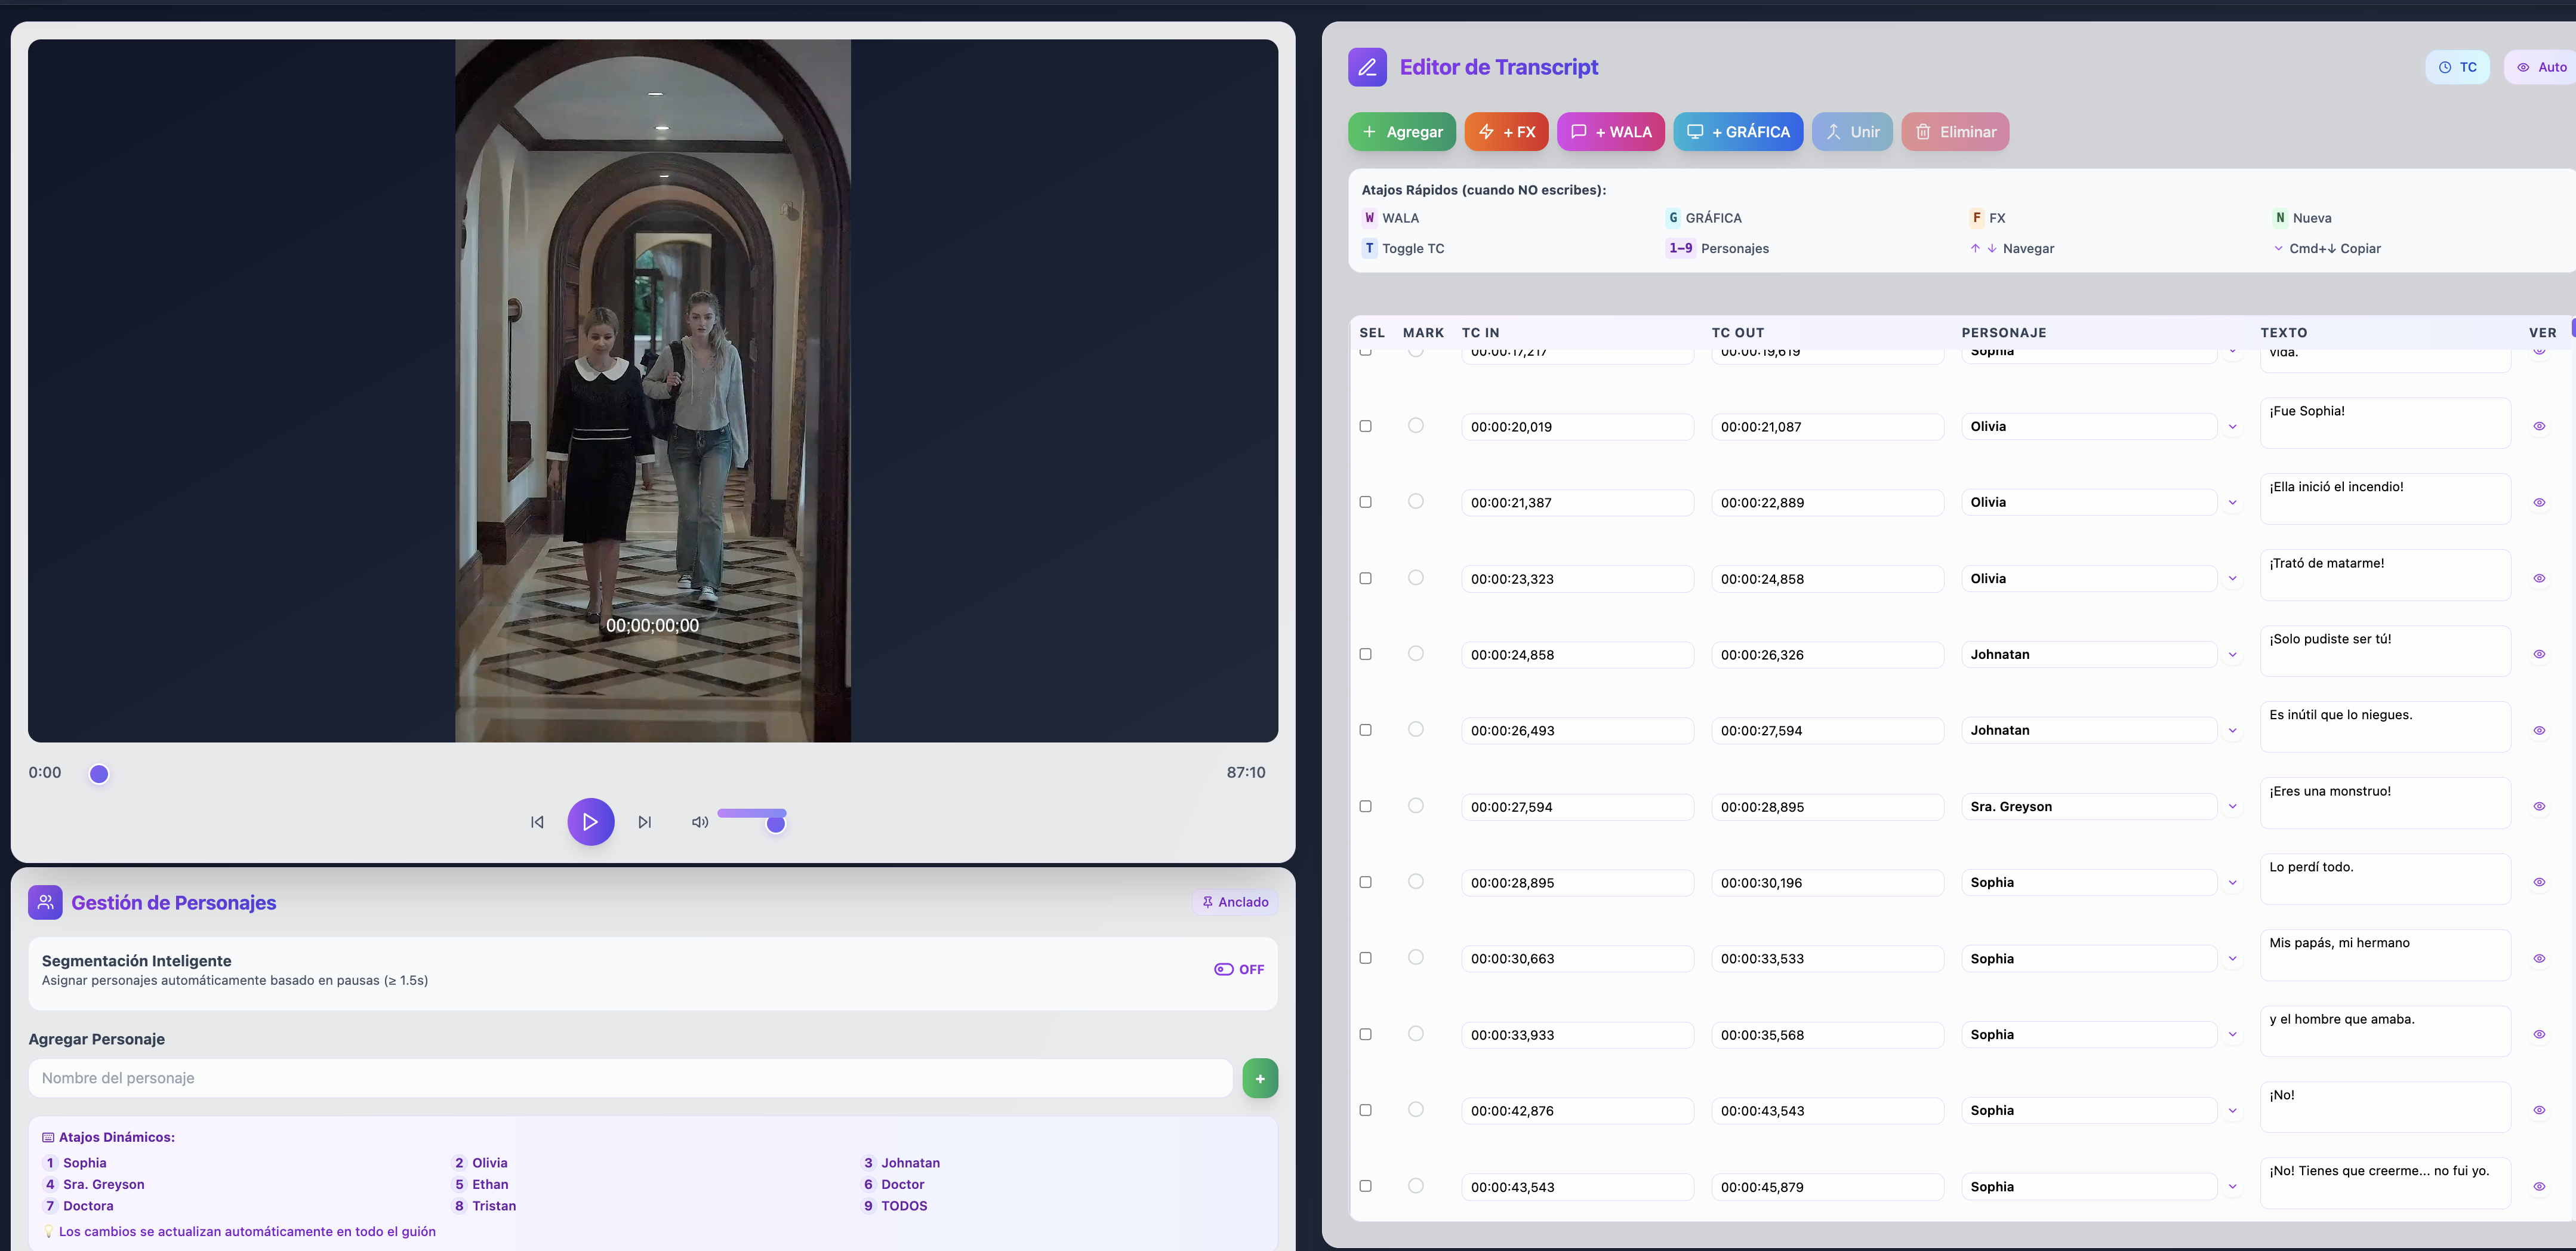This screenshot has height=1251, width=2576.
Task: Adjust the volume slider handle
Action: (x=775, y=824)
